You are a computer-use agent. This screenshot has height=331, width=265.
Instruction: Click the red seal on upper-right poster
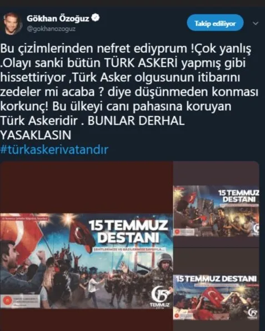point(178,232)
